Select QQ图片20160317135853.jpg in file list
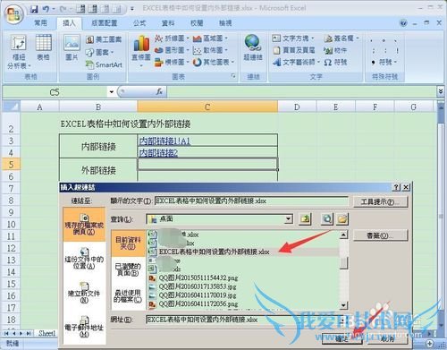The width and height of the screenshot is (447, 350). click(x=198, y=286)
